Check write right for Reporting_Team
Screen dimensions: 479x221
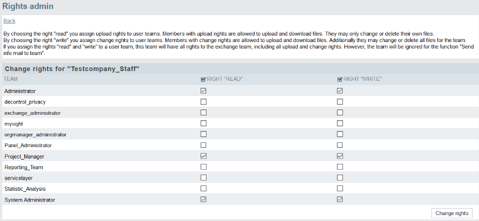click(x=340, y=167)
